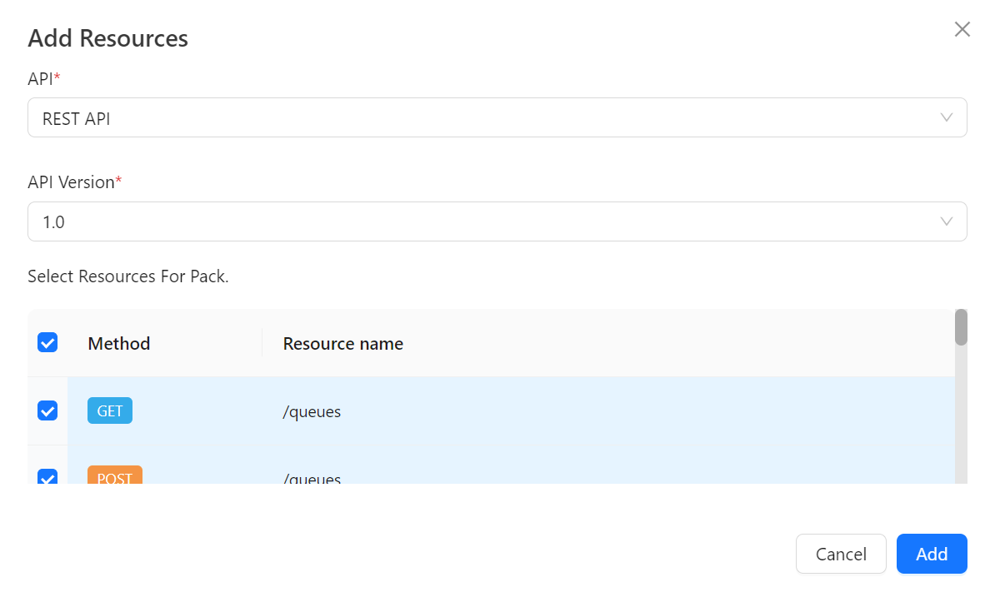Click the chevron arrow in the API field
Screen dimensions: 995x592
point(946,117)
